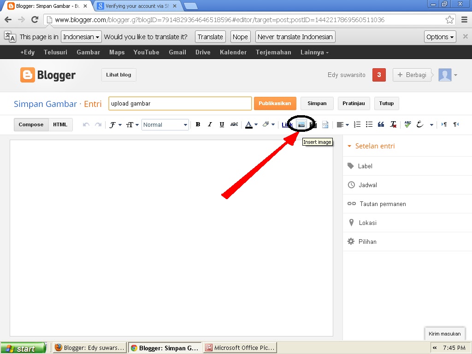Open the transliteration language dropdown arrow
472x354 pixels.
[x=431, y=124]
